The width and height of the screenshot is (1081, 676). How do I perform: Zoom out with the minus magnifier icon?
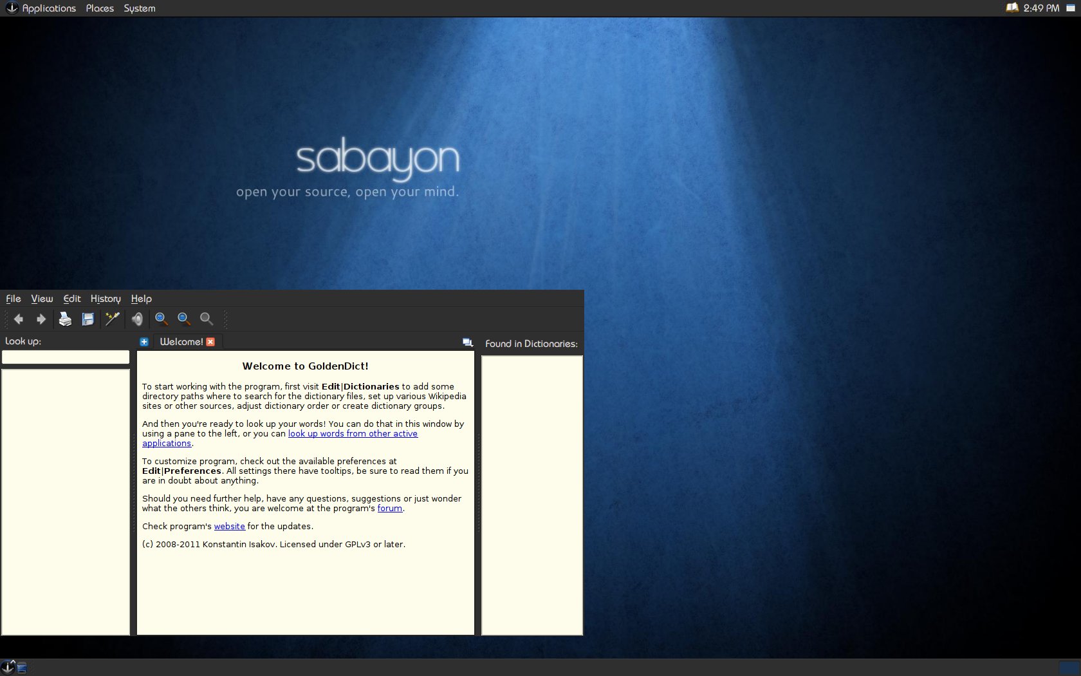[x=184, y=319]
